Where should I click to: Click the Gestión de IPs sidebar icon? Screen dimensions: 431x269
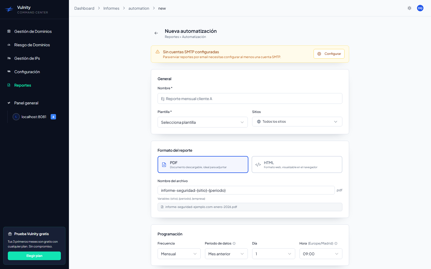click(x=9, y=58)
